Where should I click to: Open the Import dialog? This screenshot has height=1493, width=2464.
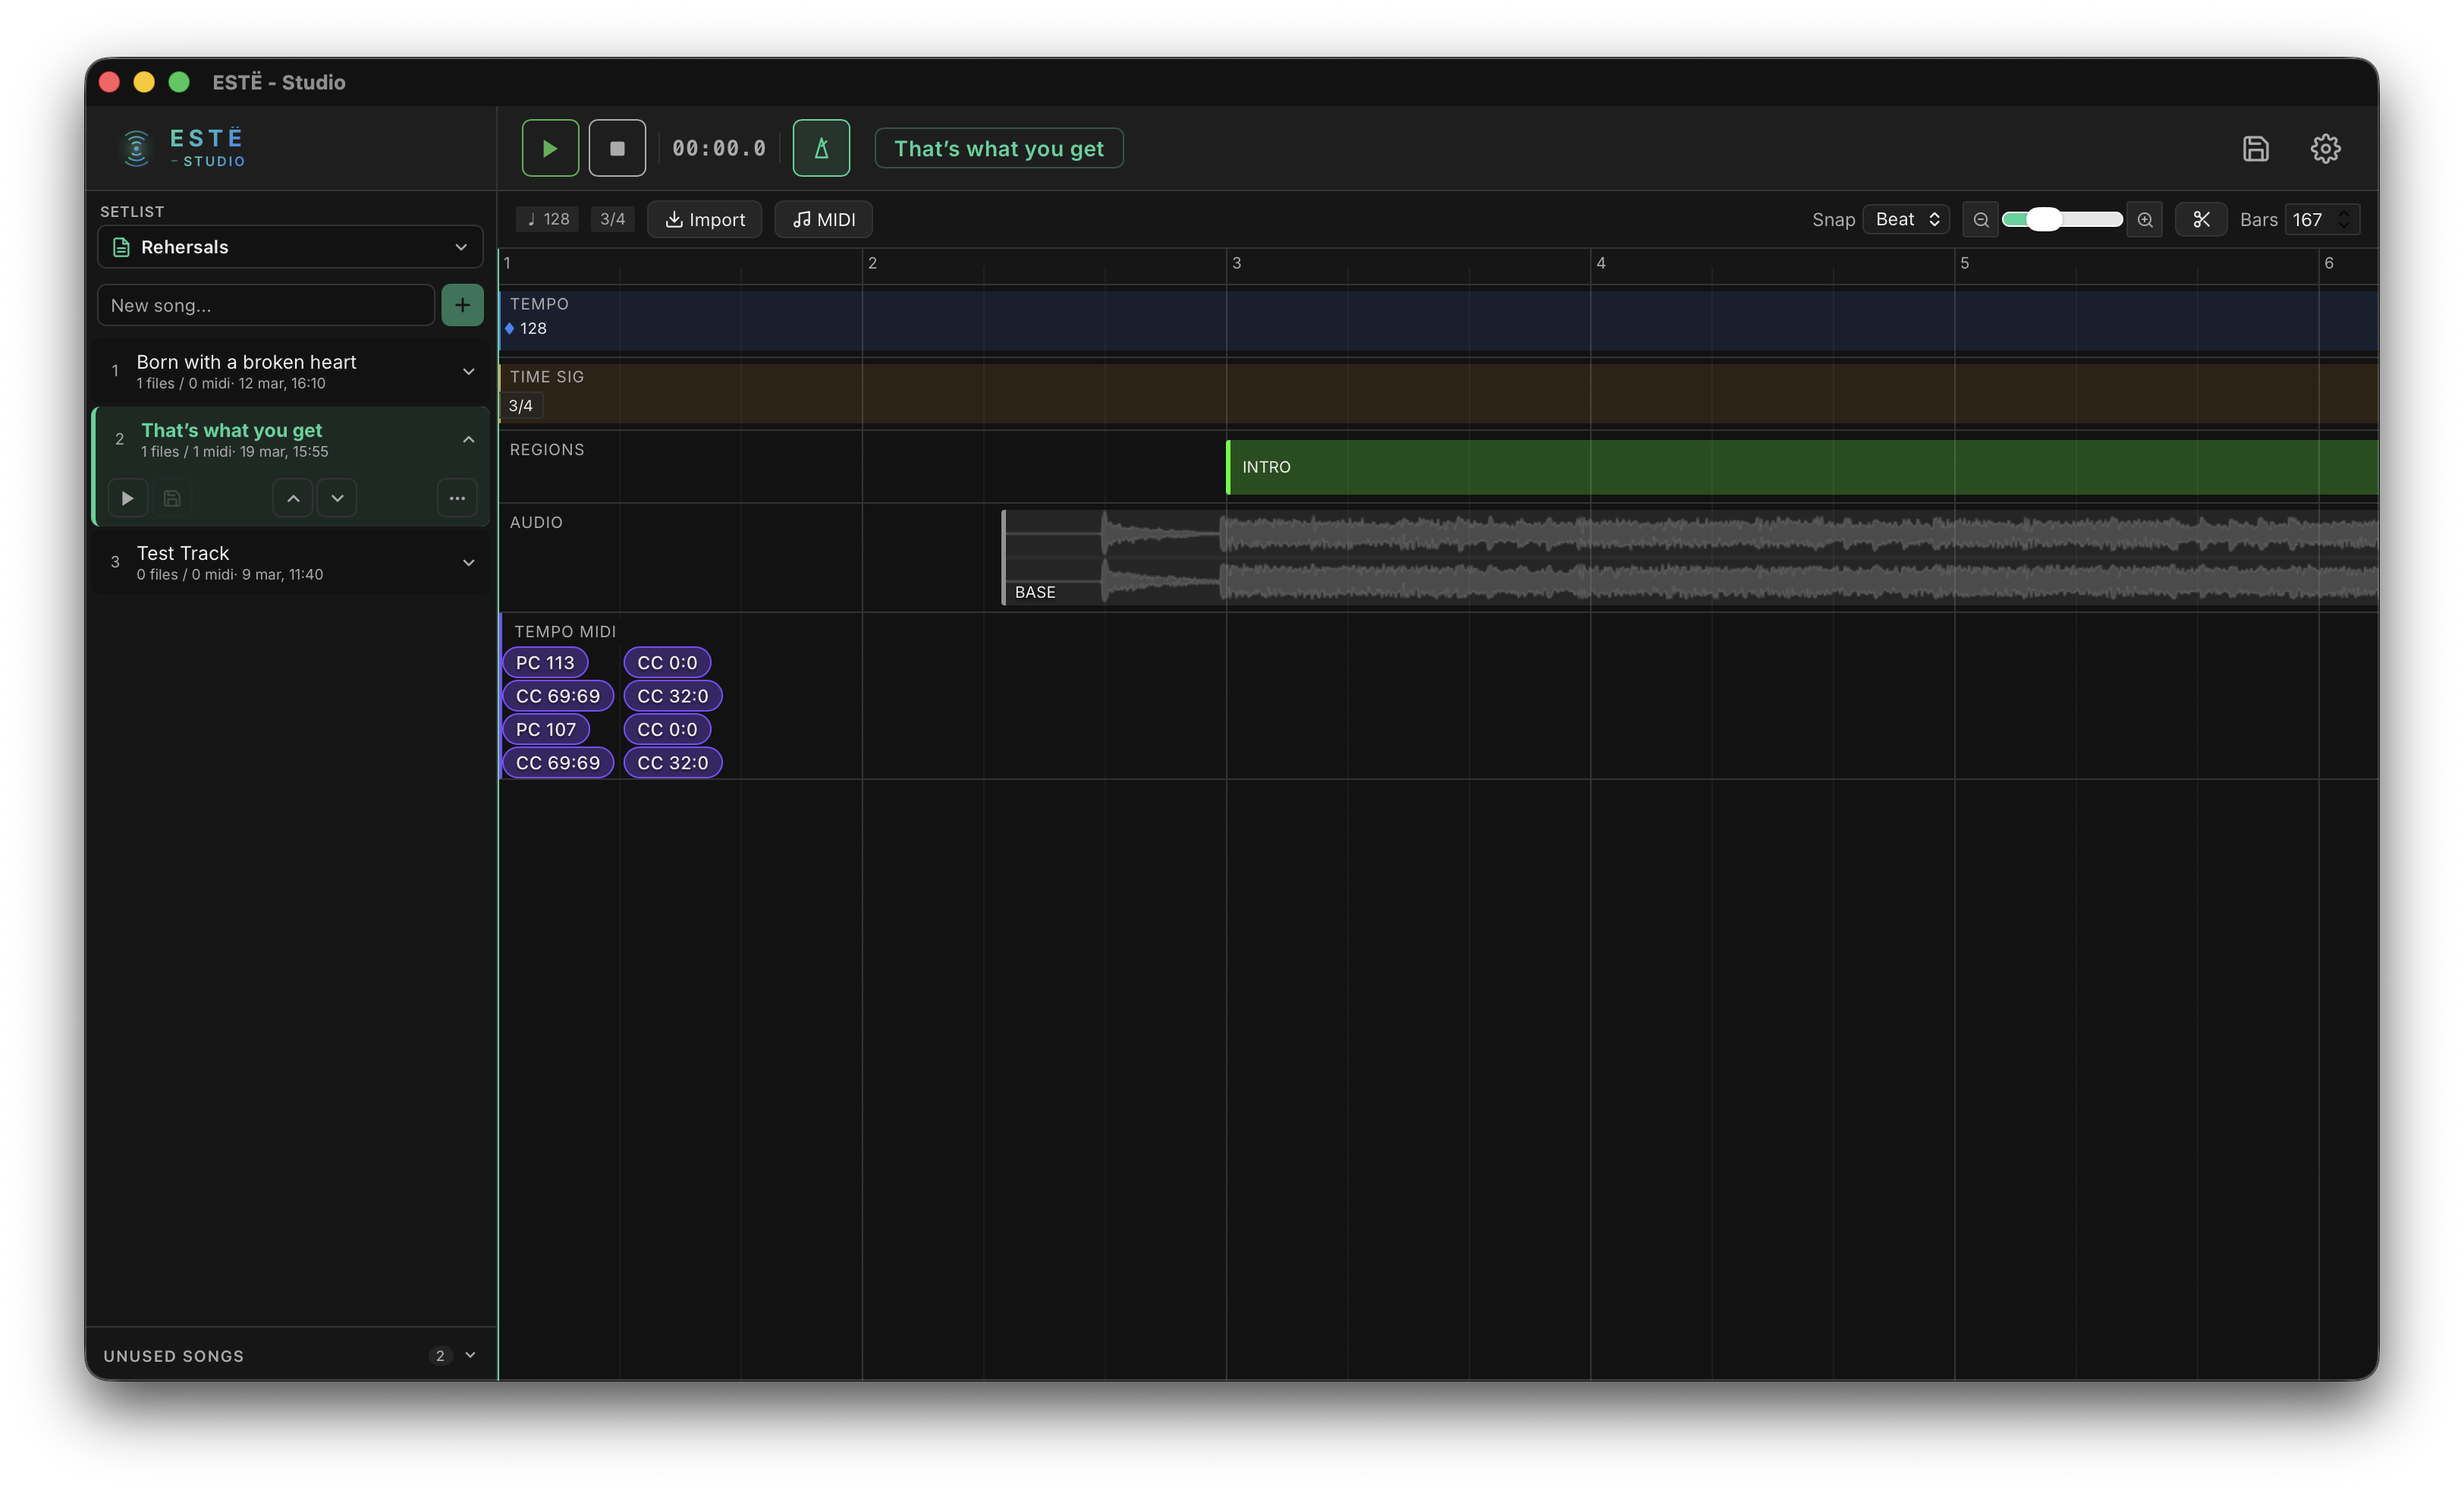tap(704, 219)
